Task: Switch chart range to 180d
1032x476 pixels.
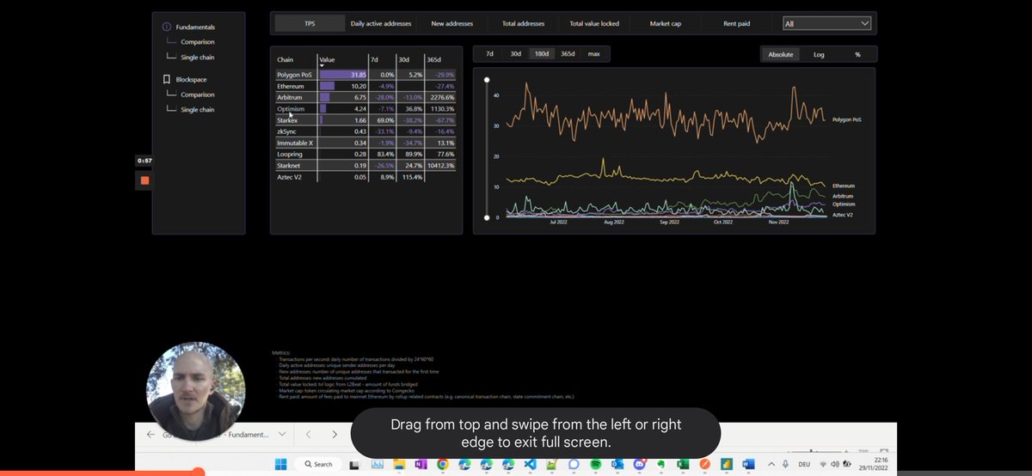Action: point(542,53)
